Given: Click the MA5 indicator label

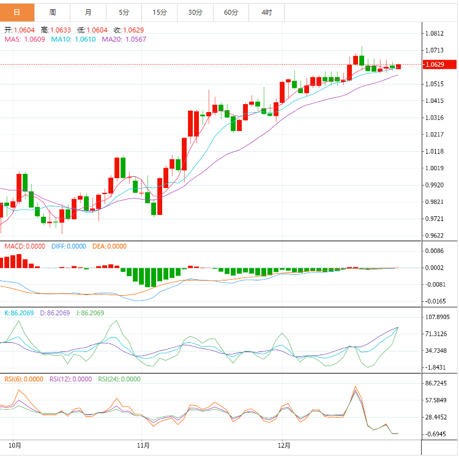Looking at the screenshot, I should point(24,39).
